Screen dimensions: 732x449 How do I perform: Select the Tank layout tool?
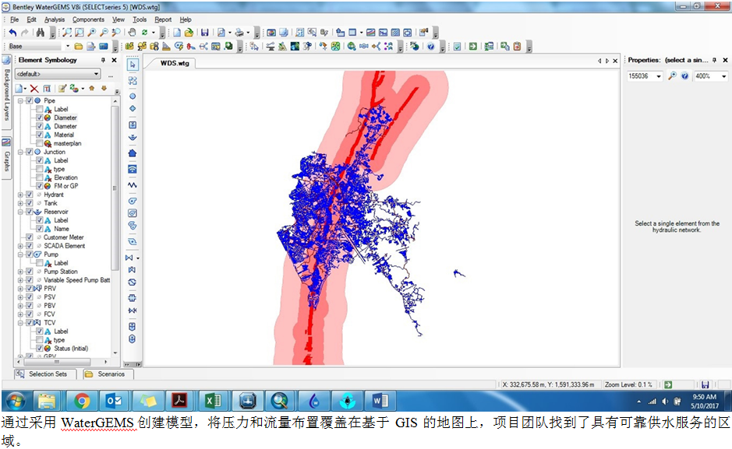(133, 125)
